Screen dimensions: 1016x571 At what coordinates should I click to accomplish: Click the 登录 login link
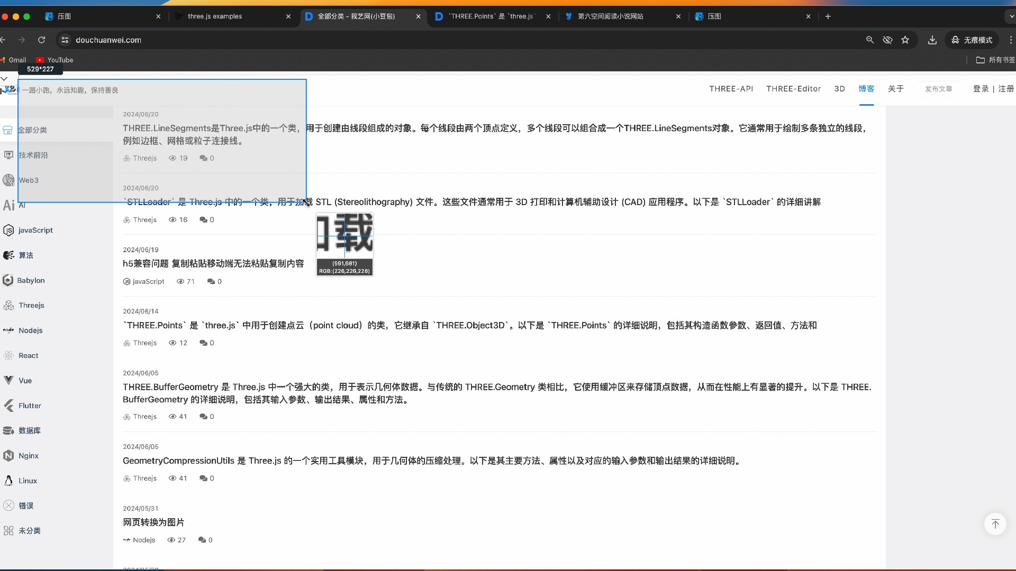981,89
